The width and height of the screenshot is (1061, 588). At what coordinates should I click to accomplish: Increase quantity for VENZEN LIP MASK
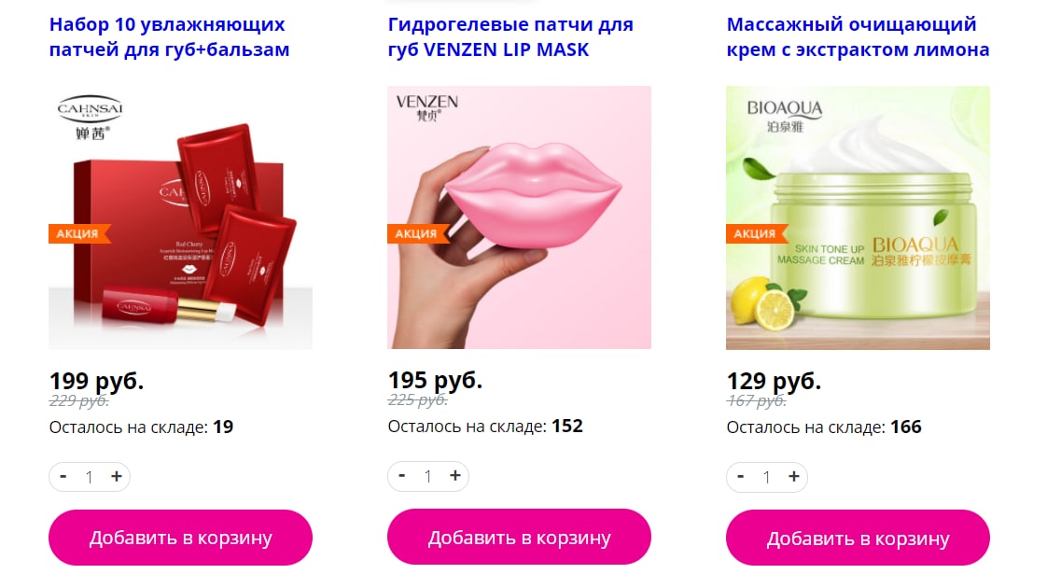[x=455, y=476]
